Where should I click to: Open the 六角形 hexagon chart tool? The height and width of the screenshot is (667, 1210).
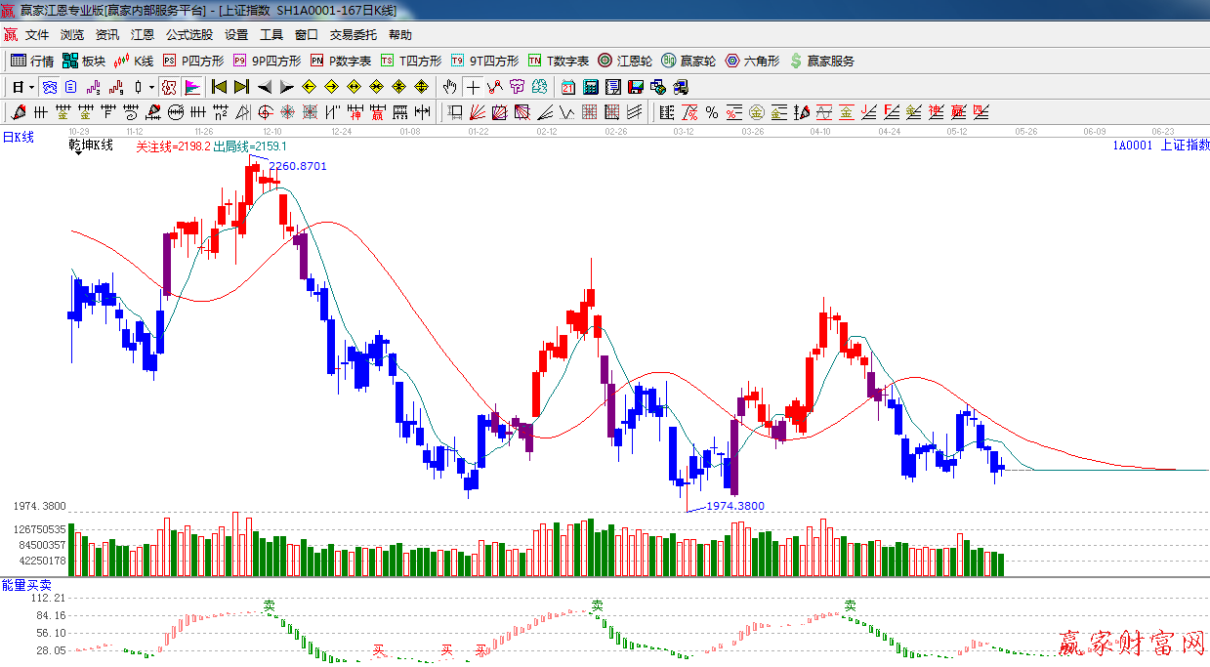coord(752,61)
